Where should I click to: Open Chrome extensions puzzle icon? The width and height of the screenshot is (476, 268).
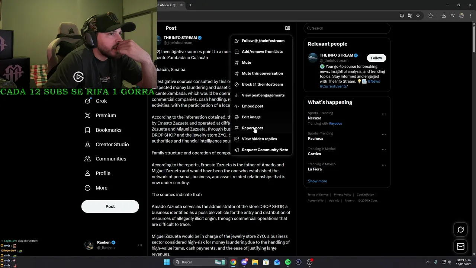[431, 16]
